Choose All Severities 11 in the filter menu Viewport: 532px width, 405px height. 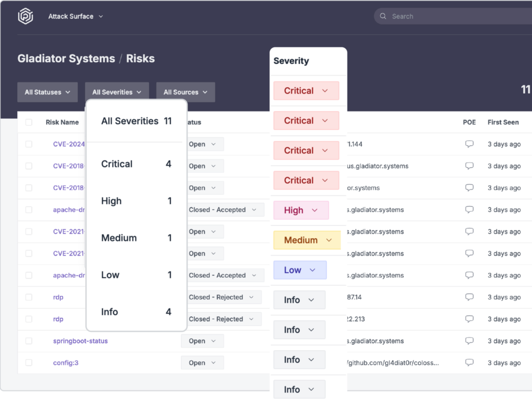pos(137,121)
